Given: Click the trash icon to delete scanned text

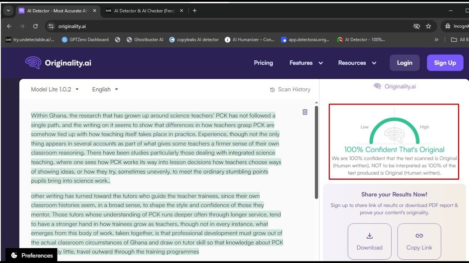Looking at the screenshot, I should tap(305, 112).
